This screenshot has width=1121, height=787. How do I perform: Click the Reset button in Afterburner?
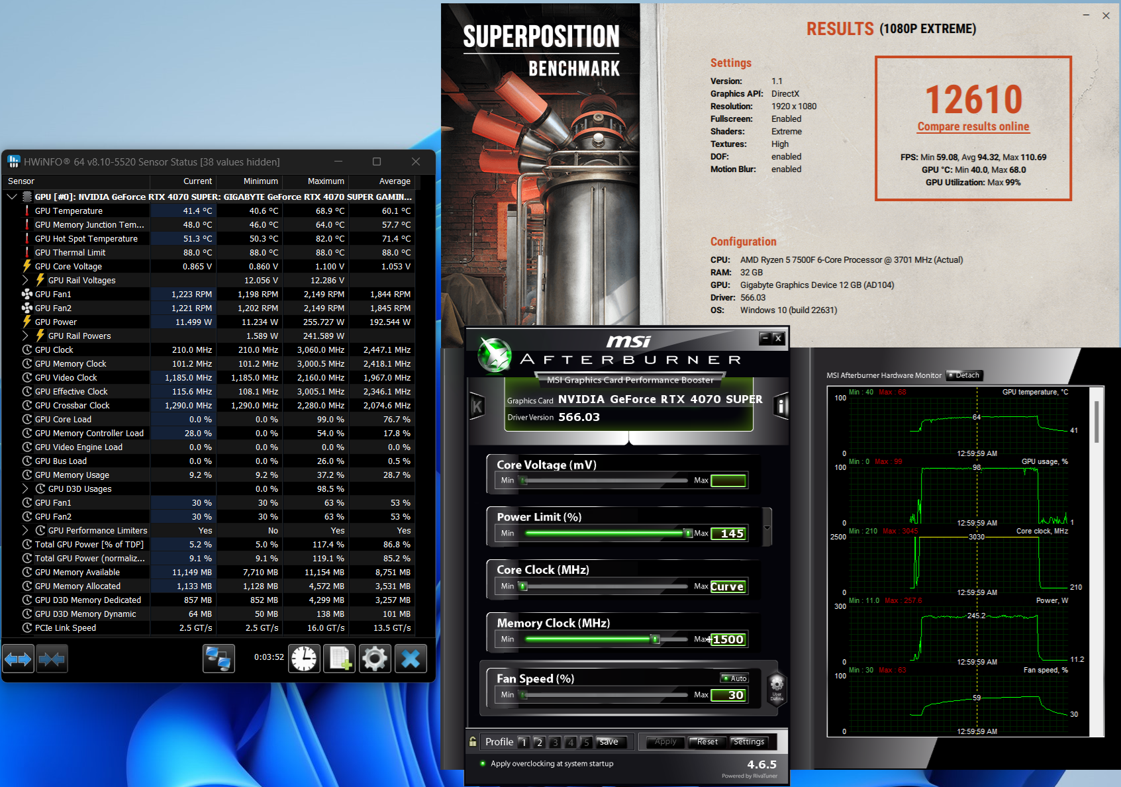tap(707, 742)
